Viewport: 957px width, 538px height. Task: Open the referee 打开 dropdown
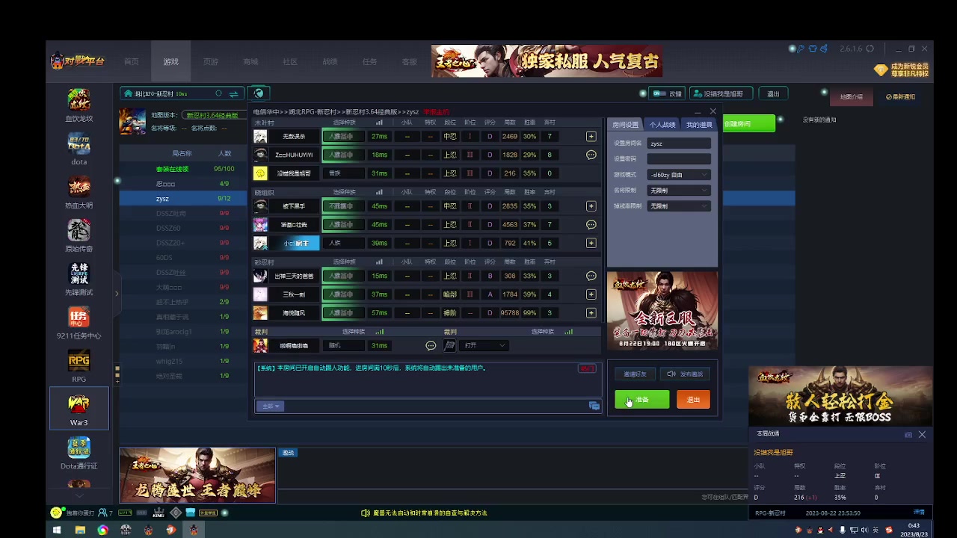(x=484, y=345)
